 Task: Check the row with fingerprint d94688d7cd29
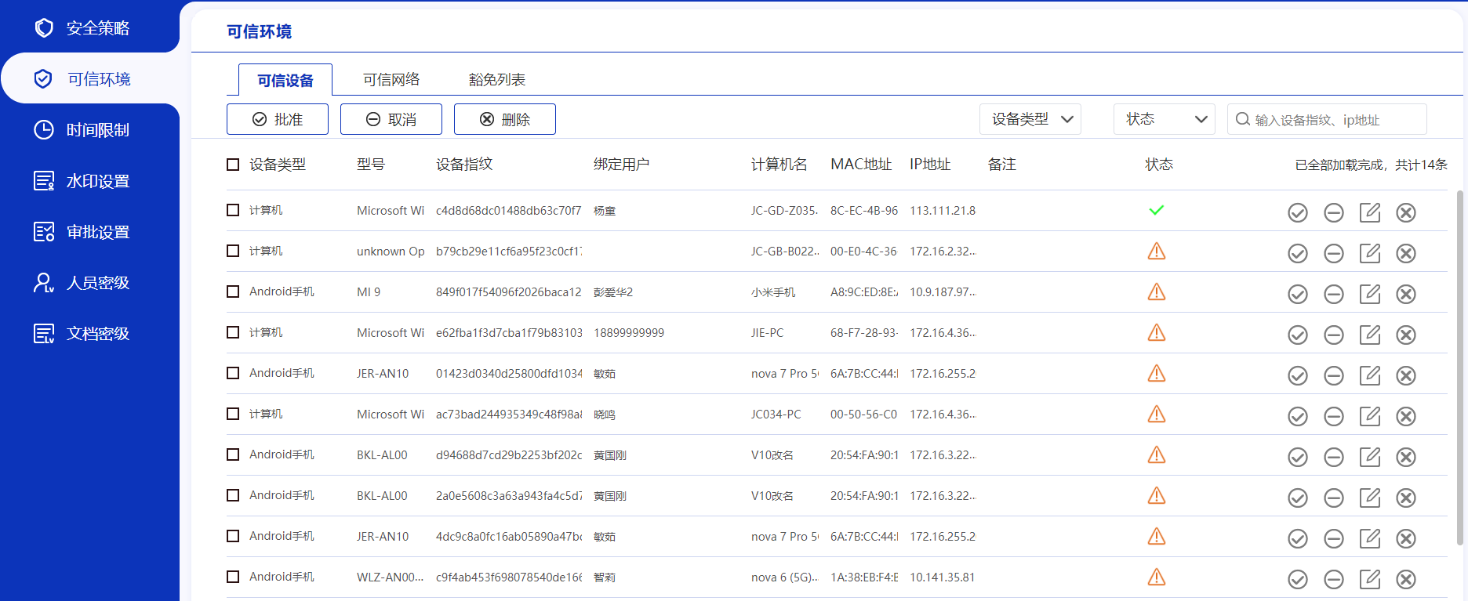[x=233, y=454]
